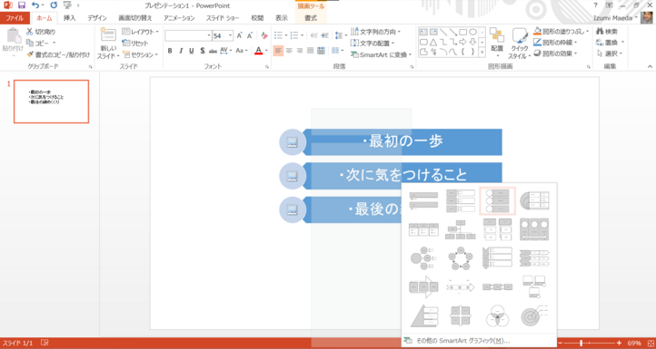
Task: Switch to the デザイン tab
Action: click(97, 18)
